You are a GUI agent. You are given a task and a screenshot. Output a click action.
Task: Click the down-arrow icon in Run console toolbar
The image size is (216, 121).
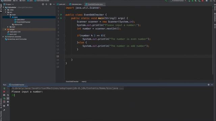8,91
